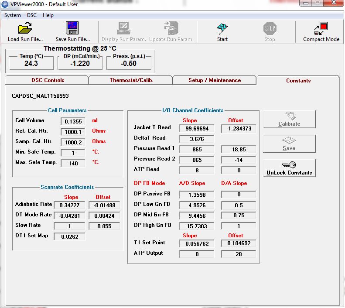The image size is (345, 308).
Task: Click the Load Run File folder icon
Action: 25,29
